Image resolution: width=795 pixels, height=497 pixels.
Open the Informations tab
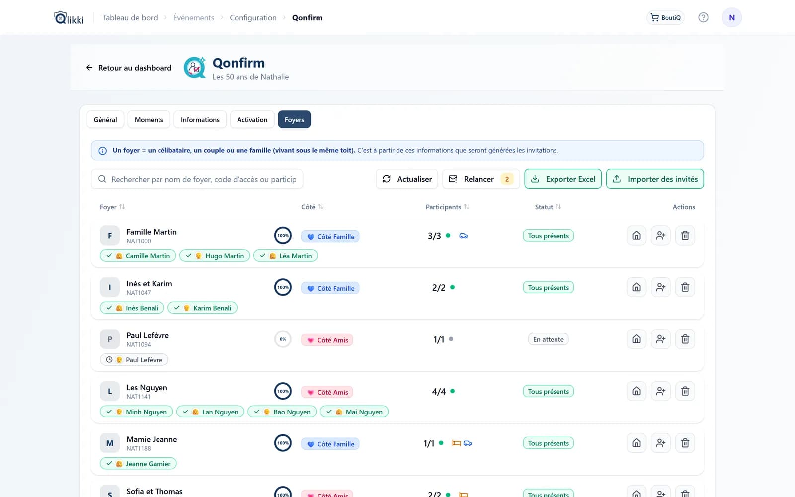tap(200, 119)
